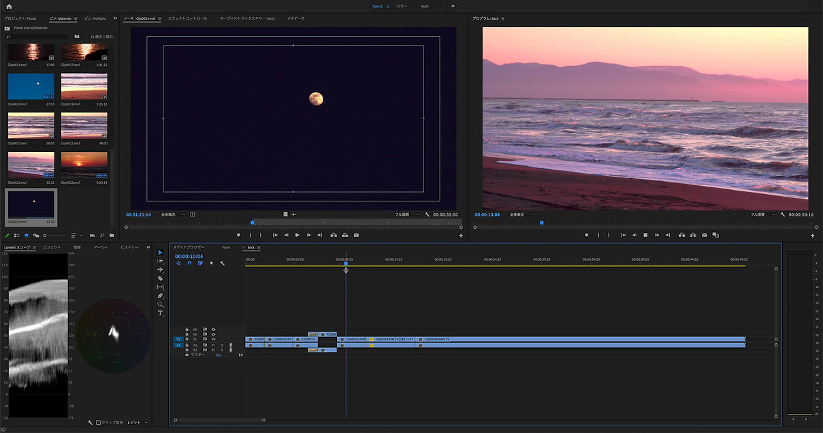
Task: Select the Selection tool in the tools panel
Action: coord(161,253)
